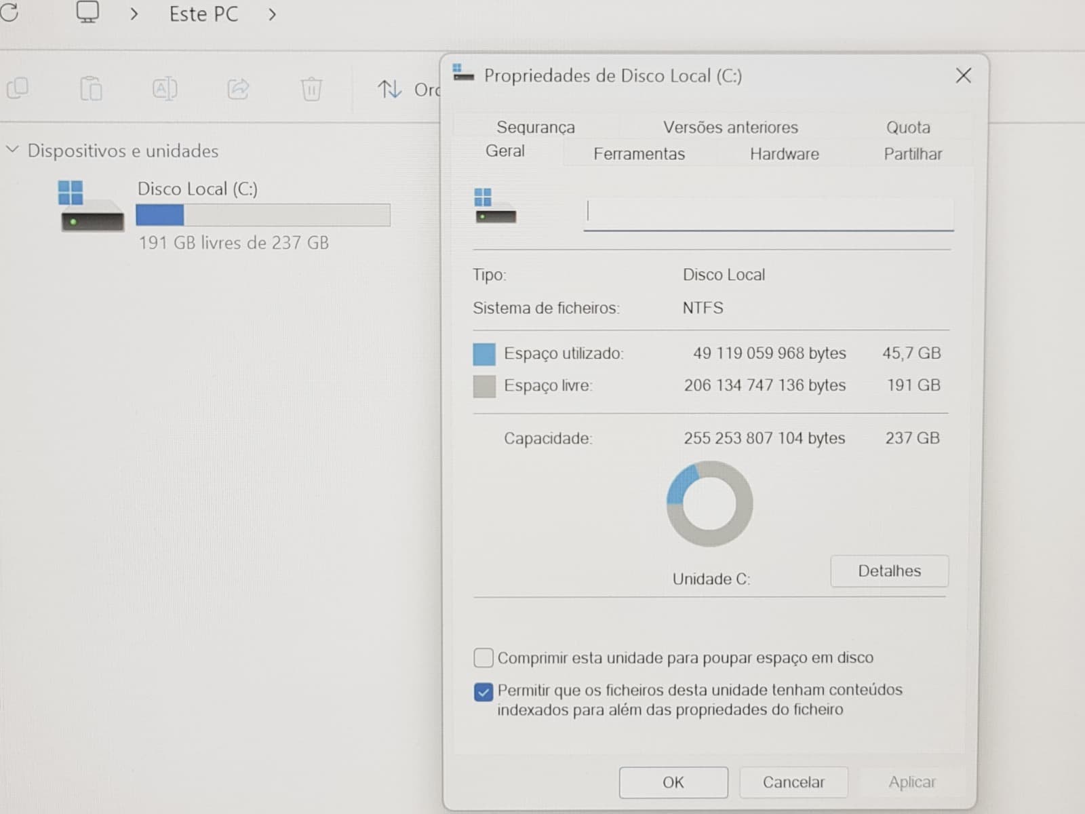This screenshot has height=814, width=1085.
Task: Click the 45,7 GB used space value
Action: click(x=911, y=353)
